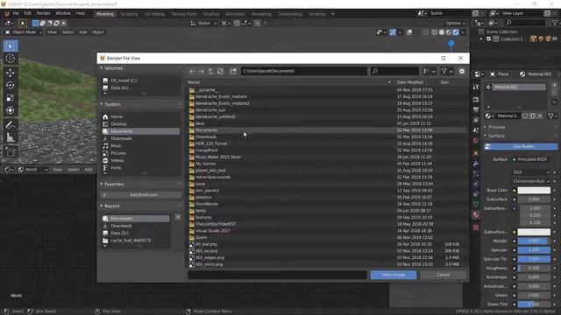Click the Blender logo in the menu bar
Image resolution: width=561 pixels, height=315 pixels.
point(6,14)
